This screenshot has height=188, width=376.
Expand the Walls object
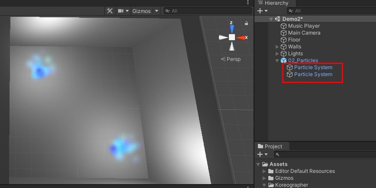pyautogui.click(x=277, y=47)
